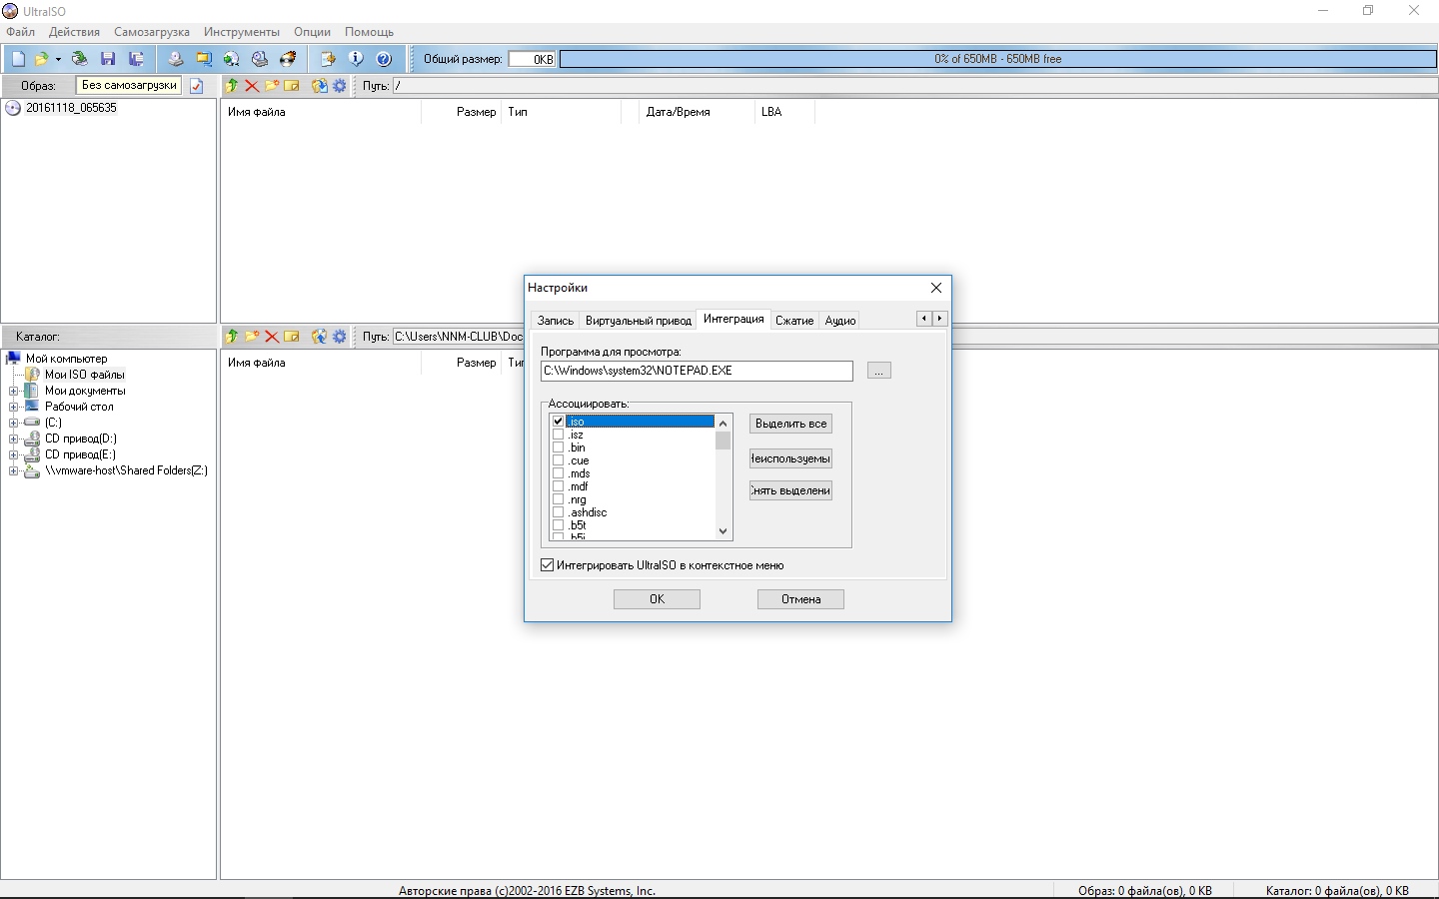This screenshot has width=1439, height=899.
Task: Open the Действия menu
Action: [74, 32]
